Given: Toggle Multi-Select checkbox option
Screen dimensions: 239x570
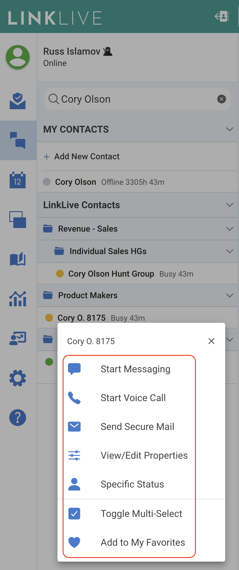Looking at the screenshot, I should 129,514.
